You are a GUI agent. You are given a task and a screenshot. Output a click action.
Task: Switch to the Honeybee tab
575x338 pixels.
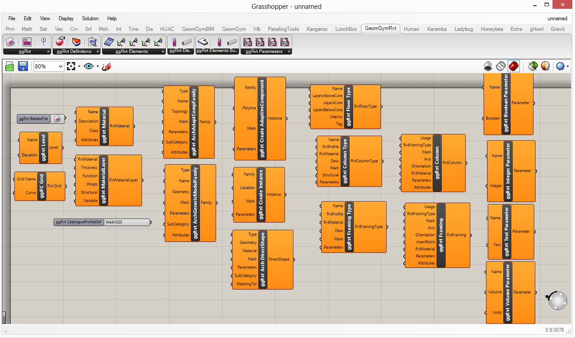tap(492, 29)
